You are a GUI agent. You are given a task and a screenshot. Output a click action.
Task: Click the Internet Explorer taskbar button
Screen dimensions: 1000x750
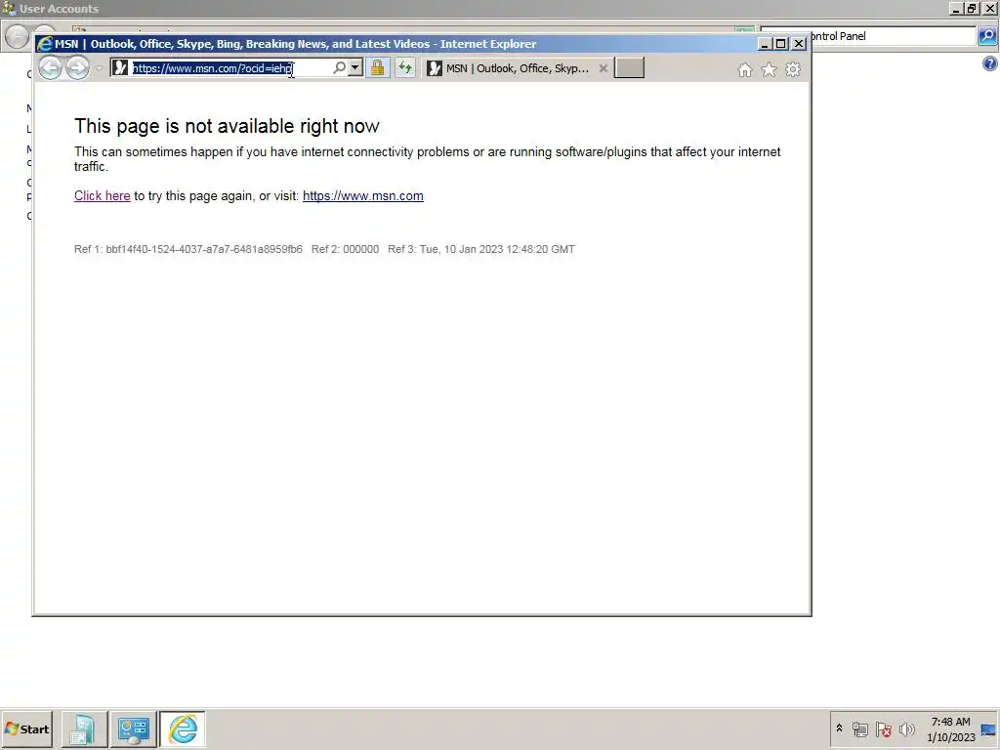pos(183,729)
